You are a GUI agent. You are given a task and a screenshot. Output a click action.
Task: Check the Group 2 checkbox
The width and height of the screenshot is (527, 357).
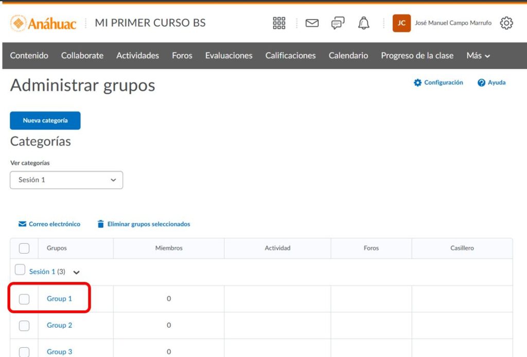(24, 326)
